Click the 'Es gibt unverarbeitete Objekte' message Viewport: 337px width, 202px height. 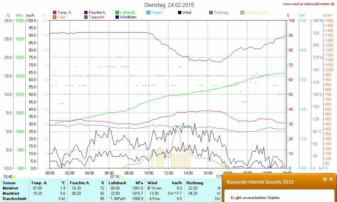point(255,198)
